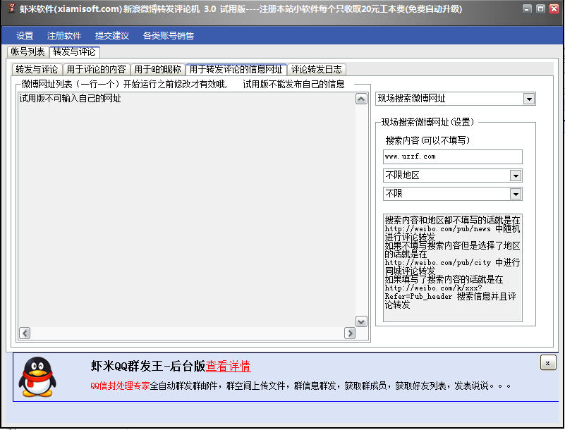This screenshot has width=565, height=430.
Task: Minimize the application window
Action: click(527, 8)
